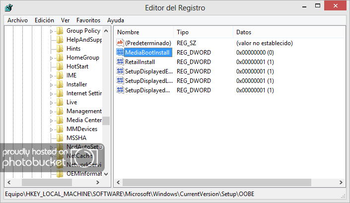This screenshot has width=350, height=203.
Task: Sort values by the Nombre column header
Action: coord(144,32)
